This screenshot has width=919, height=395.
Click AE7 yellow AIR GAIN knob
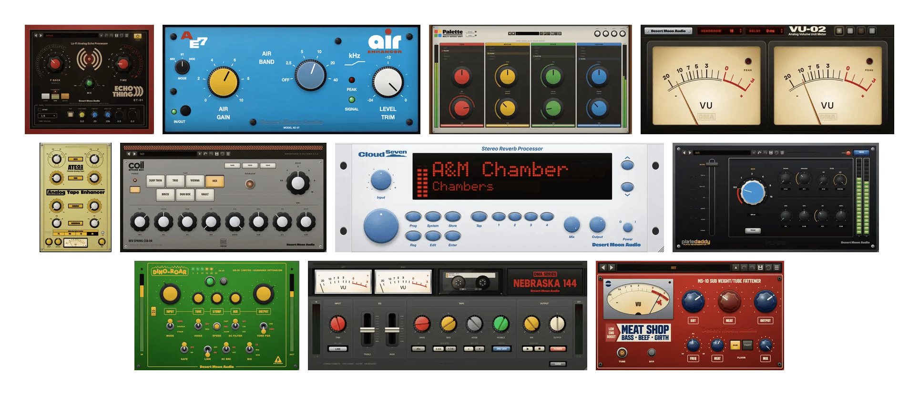click(223, 82)
